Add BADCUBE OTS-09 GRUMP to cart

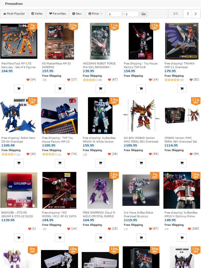tap(19, 238)
